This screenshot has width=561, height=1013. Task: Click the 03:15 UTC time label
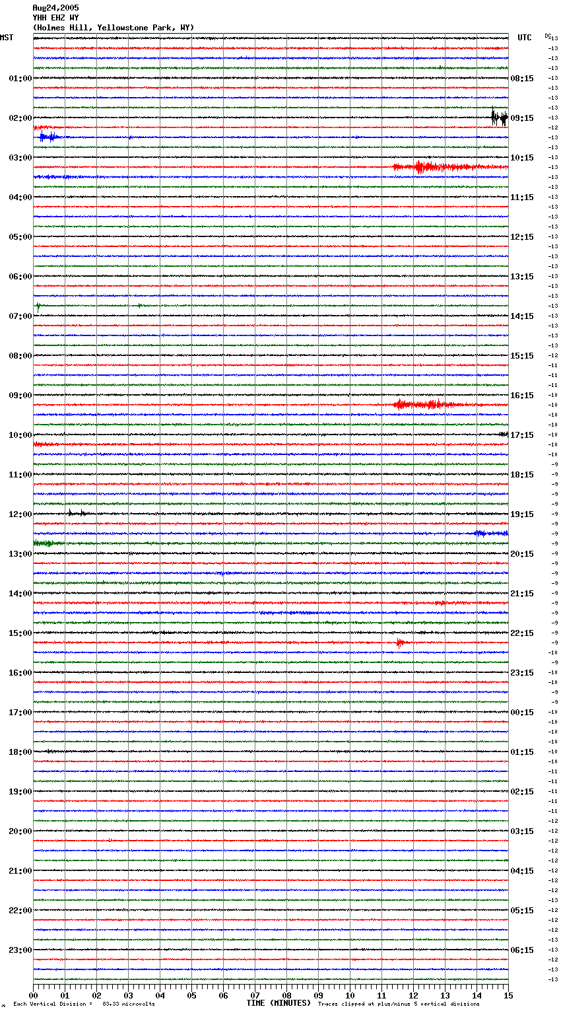click(x=522, y=831)
